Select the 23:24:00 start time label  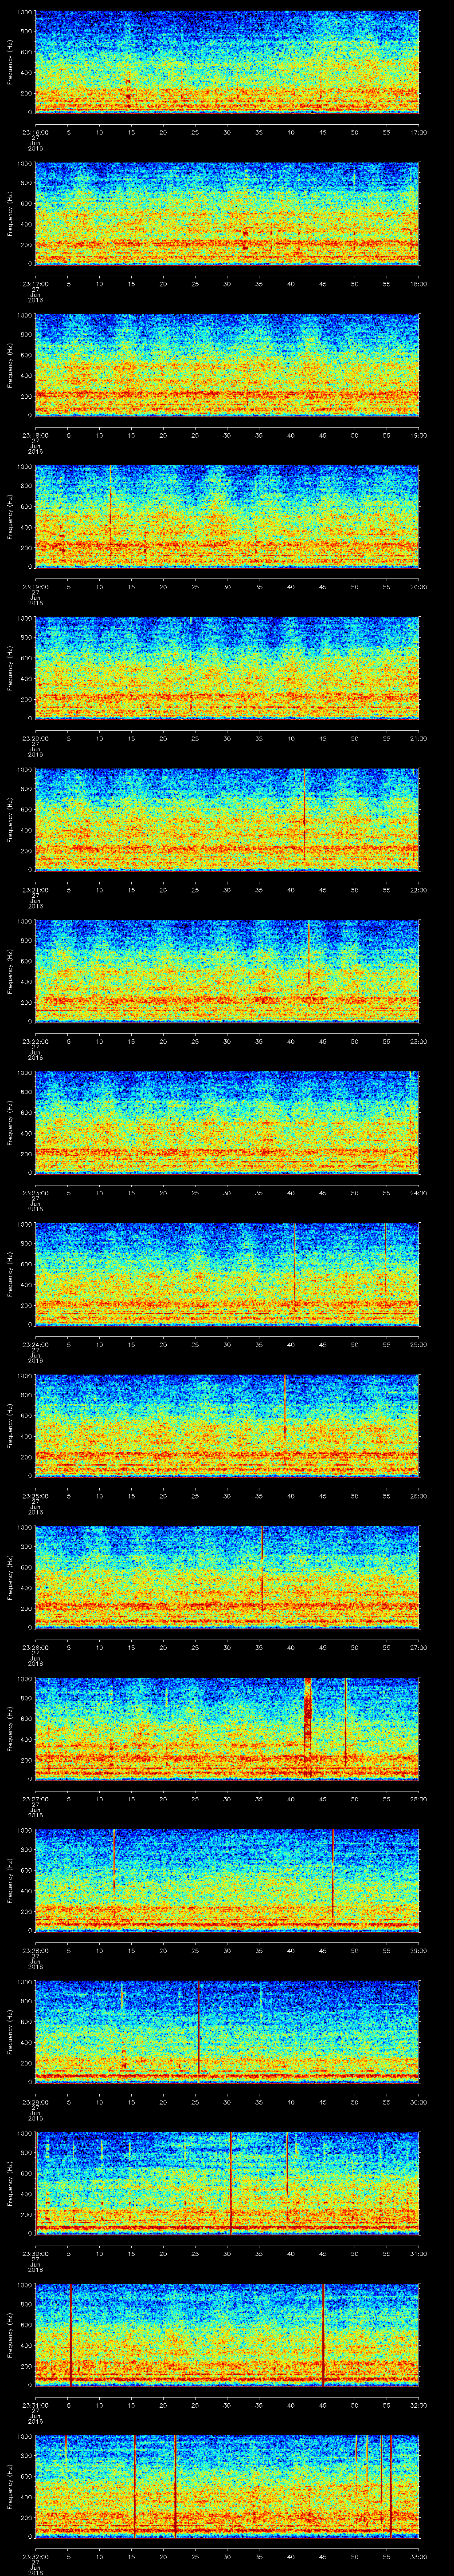[x=36, y=1344]
